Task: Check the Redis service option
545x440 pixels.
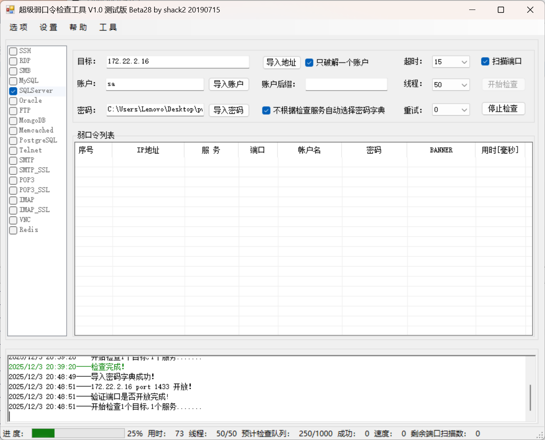Action: coord(13,230)
